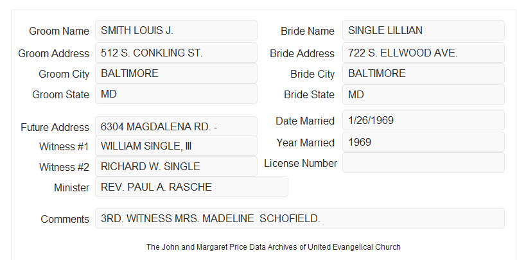This screenshot has height=260, width=517.
Task: Select the Groom Address input box
Action: point(176,53)
